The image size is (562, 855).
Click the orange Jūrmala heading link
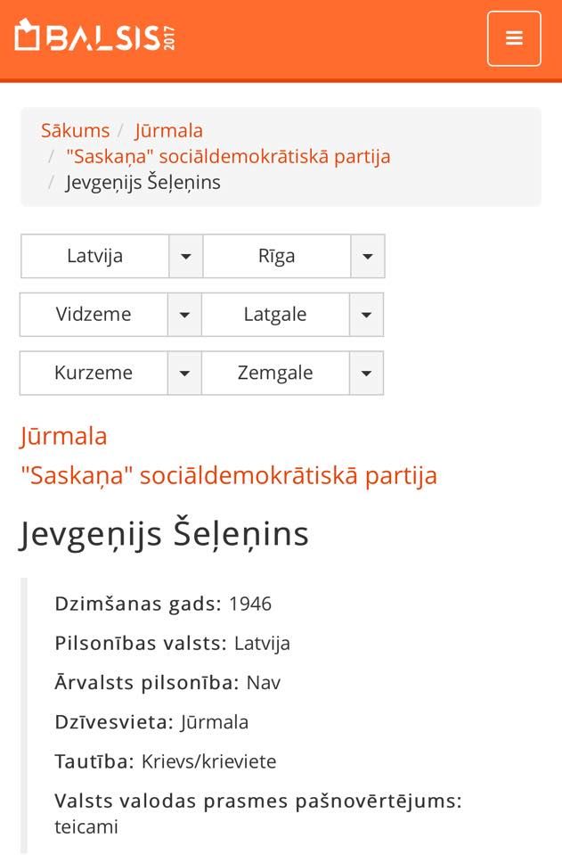63,436
